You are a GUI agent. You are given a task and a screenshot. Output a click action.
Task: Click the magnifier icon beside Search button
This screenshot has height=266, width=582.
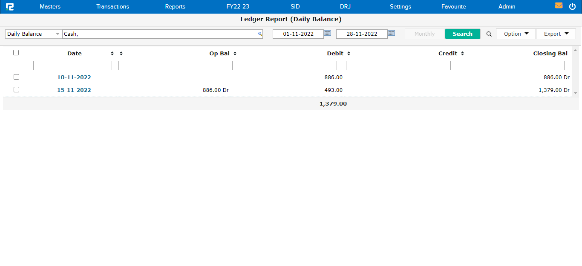(489, 34)
